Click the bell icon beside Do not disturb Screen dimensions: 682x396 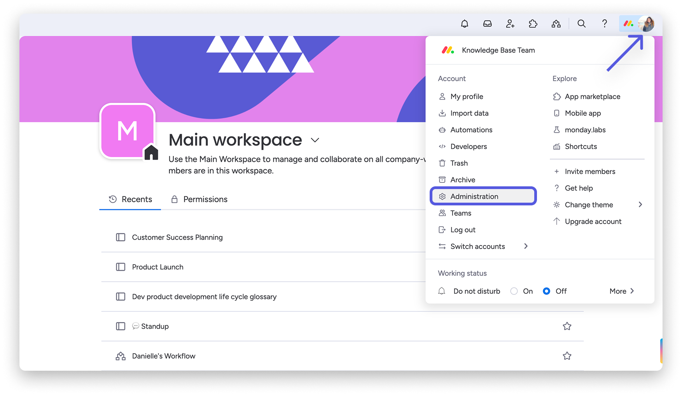click(442, 291)
